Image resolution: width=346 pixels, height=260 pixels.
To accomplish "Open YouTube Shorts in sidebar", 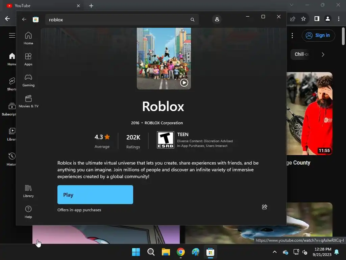I will click(x=11, y=84).
